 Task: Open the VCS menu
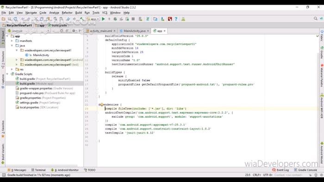click(x=105, y=12)
